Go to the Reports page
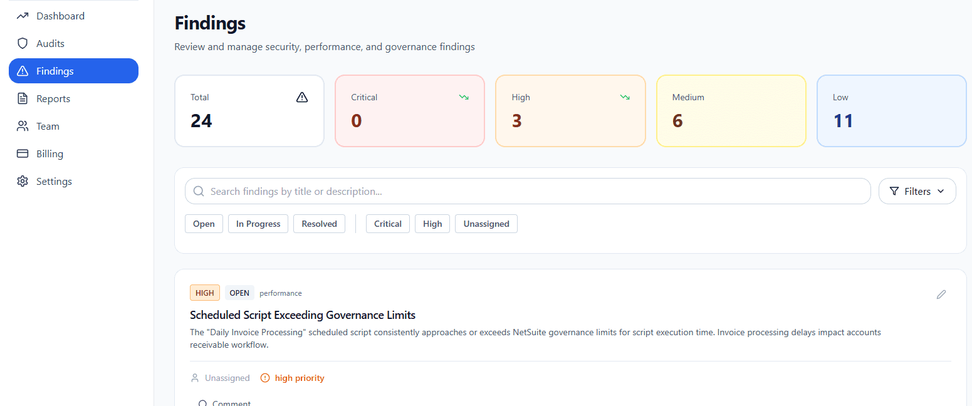 coord(53,98)
